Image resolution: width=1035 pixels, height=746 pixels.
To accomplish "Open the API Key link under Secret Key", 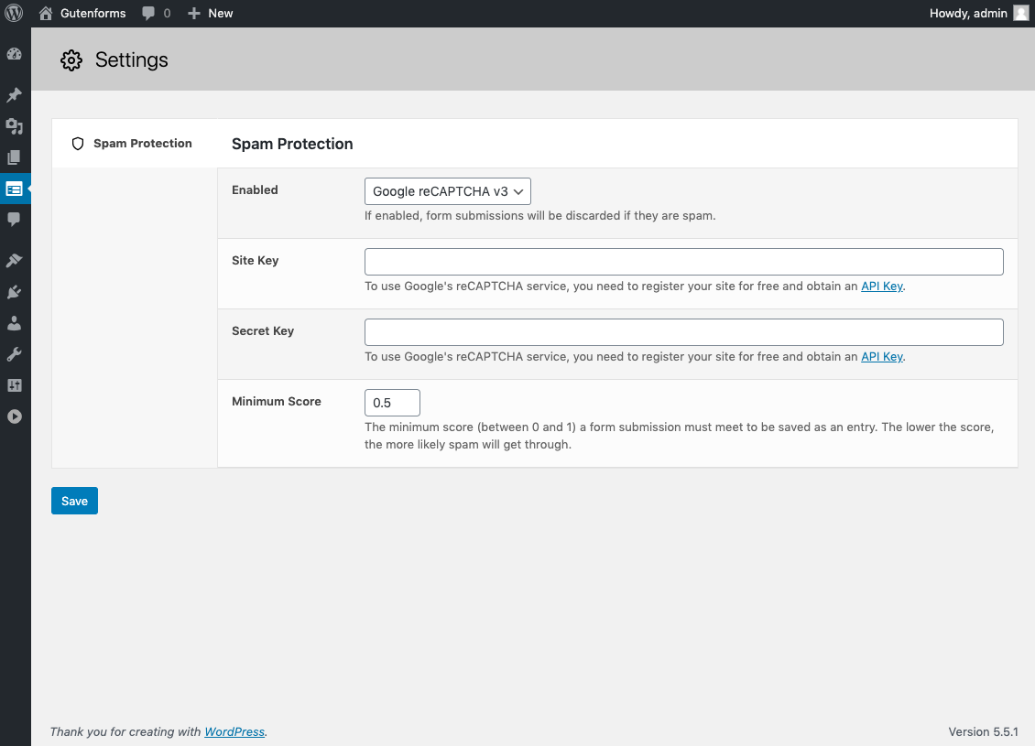I will pos(882,357).
